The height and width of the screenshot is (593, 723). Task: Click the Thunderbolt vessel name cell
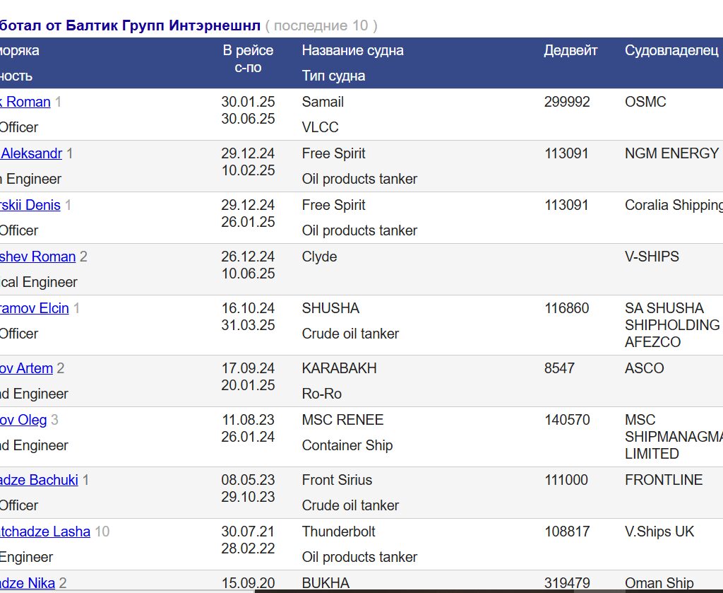[338, 532]
